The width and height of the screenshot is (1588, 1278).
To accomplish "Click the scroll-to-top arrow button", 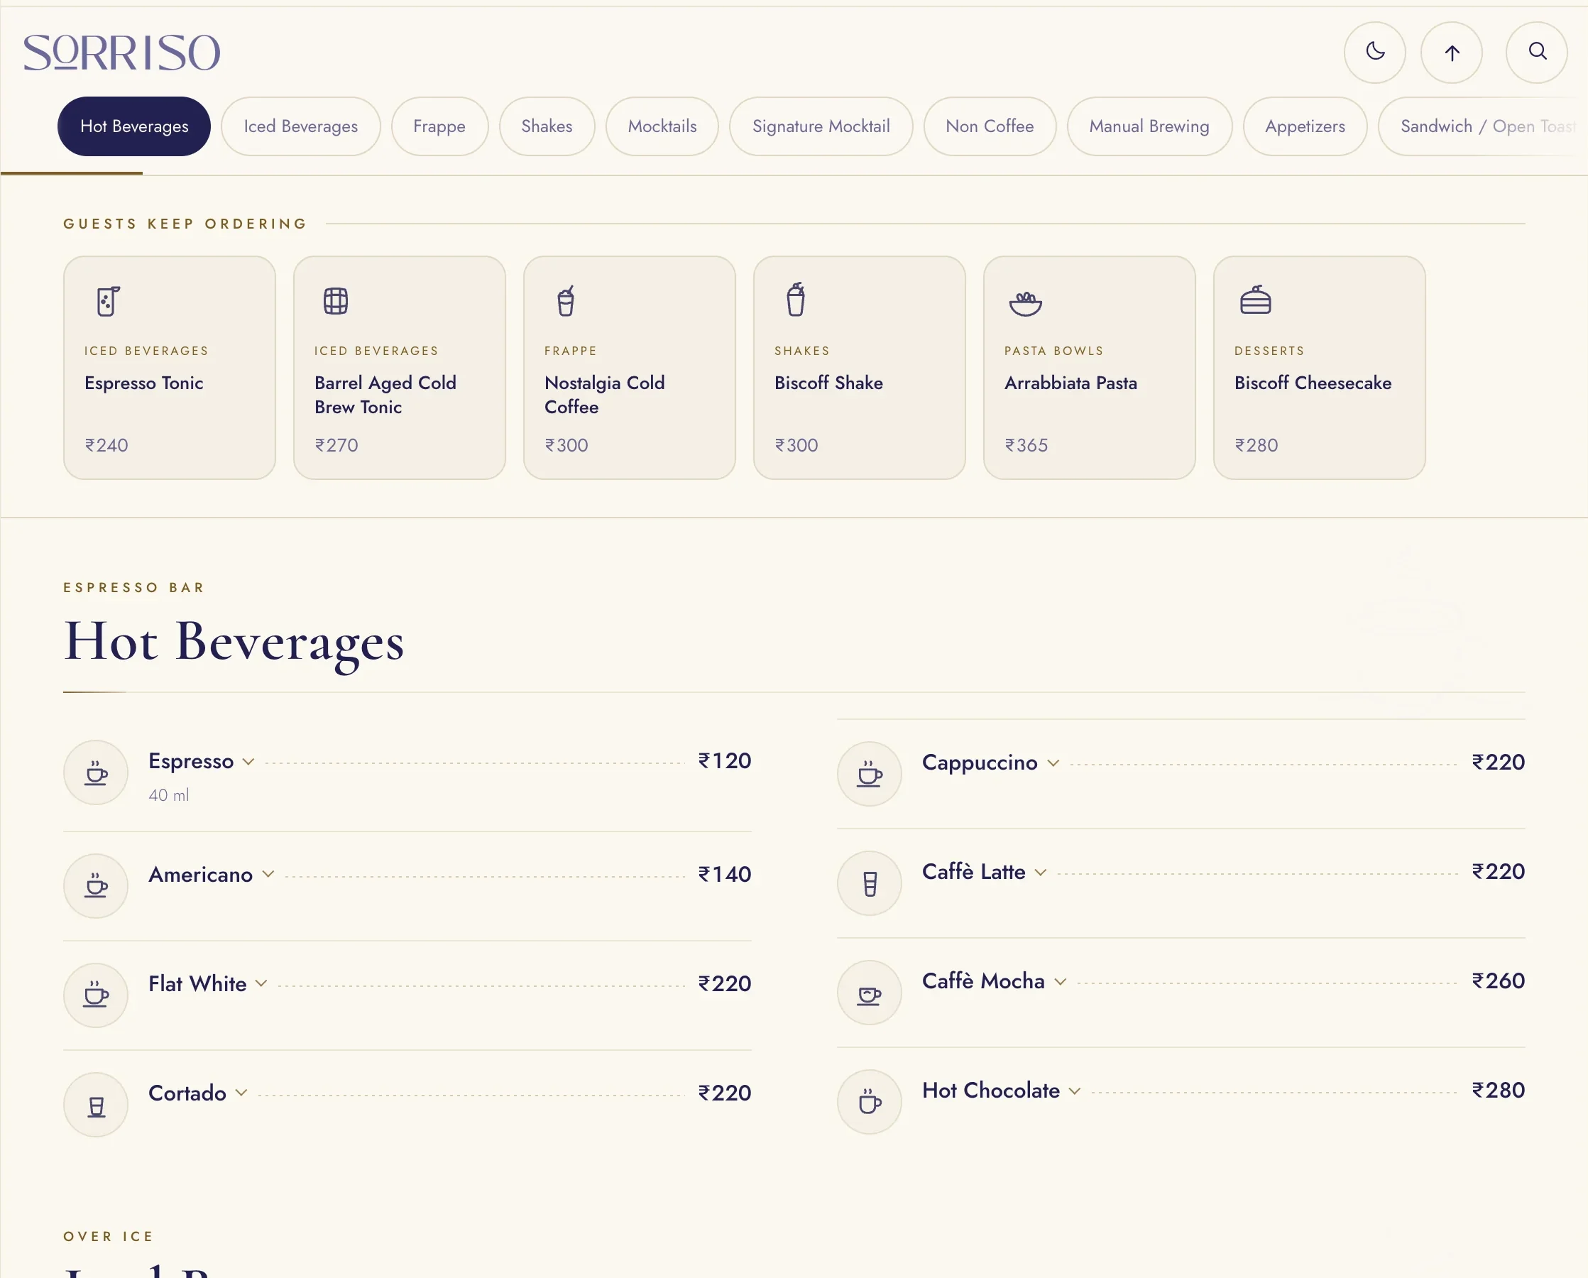I will (1451, 53).
